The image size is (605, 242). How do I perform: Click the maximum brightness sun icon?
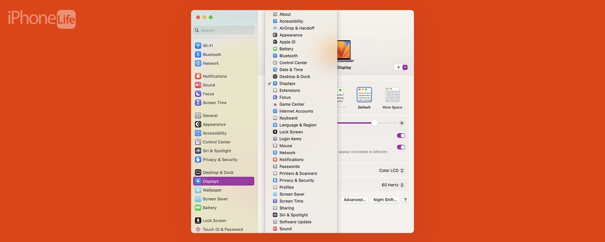click(x=402, y=123)
